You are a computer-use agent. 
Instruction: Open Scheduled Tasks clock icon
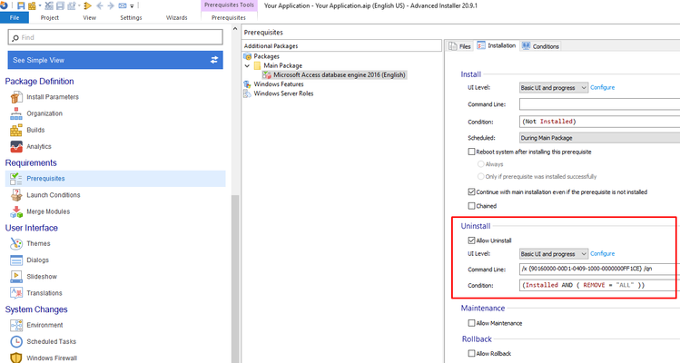pyautogui.click(x=16, y=342)
